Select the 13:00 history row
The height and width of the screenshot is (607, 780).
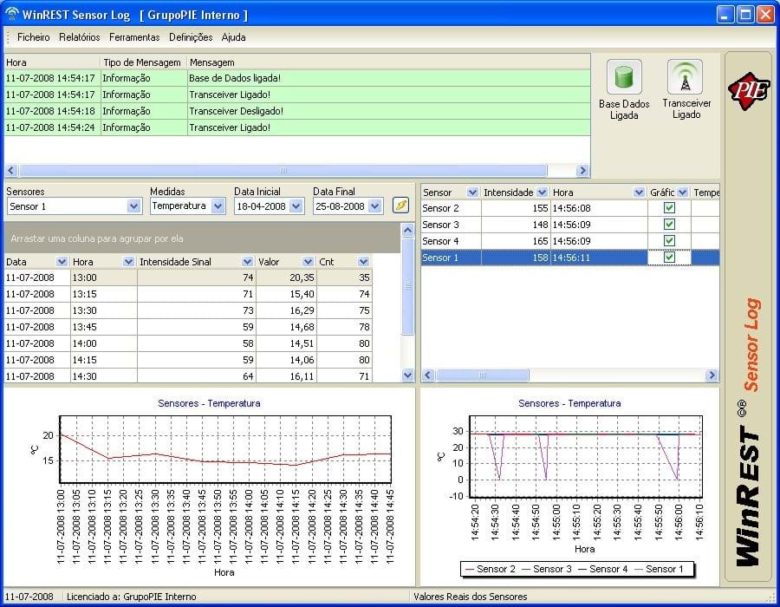pos(188,277)
